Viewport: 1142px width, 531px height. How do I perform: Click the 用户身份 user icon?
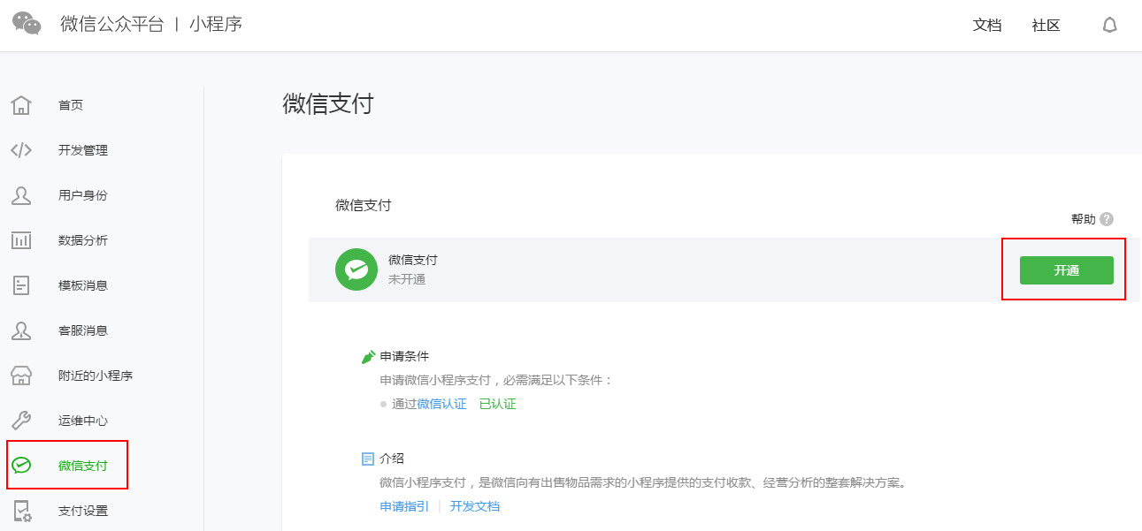tap(21, 194)
